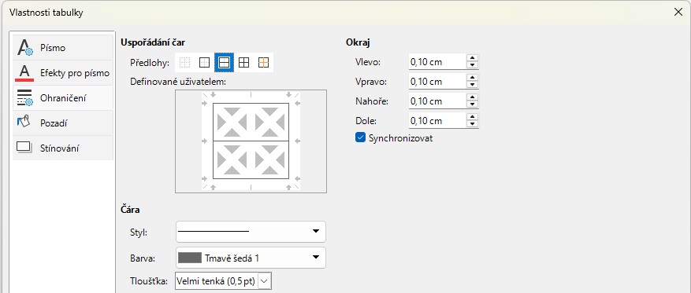Select the outer border only preset
The width and height of the screenshot is (691, 293).
[x=205, y=63]
